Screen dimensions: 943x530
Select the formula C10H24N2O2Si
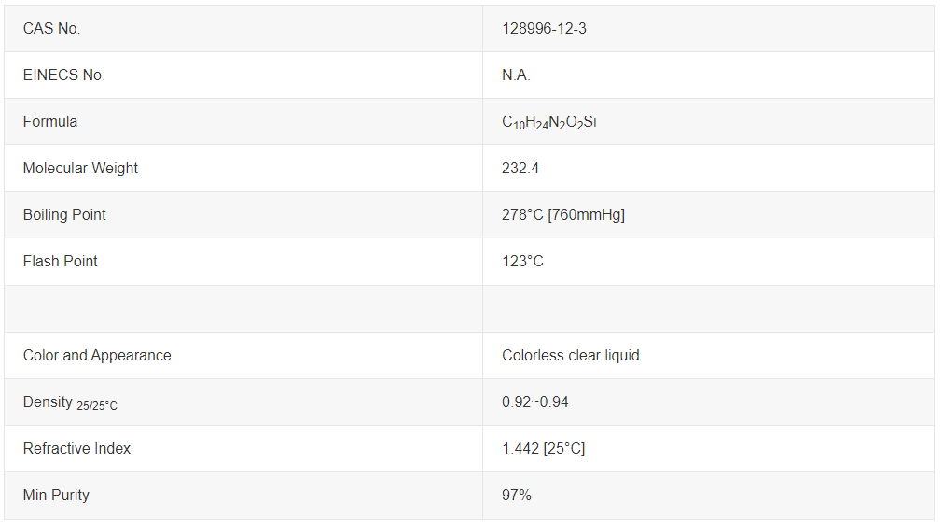point(549,122)
